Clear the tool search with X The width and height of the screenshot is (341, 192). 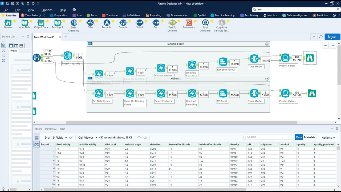point(338,9)
